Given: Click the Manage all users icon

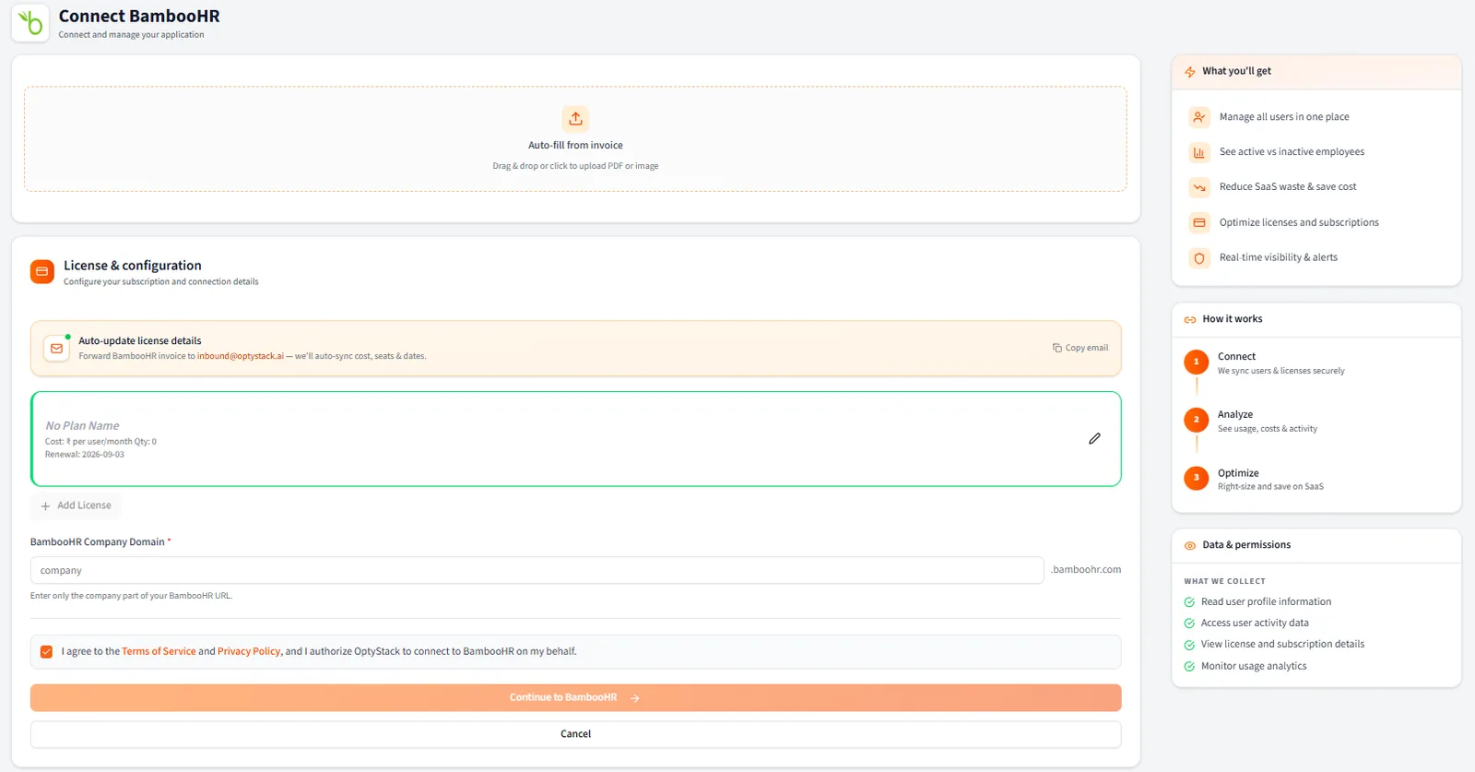Looking at the screenshot, I should pyautogui.click(x=1198, y=117).
